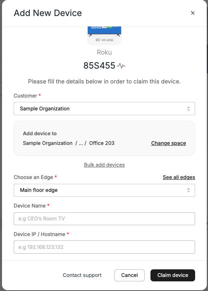Click the Roku TV product thumbnail
The height and width of the screenshot is (291, 208).
click(104, 35)
